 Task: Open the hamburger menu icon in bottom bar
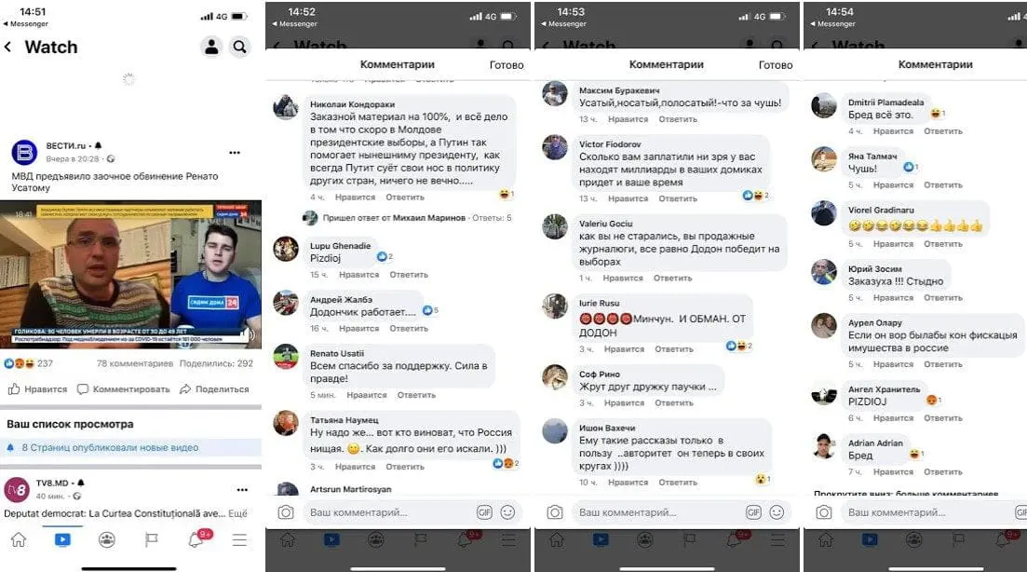[x=239, y=540]
